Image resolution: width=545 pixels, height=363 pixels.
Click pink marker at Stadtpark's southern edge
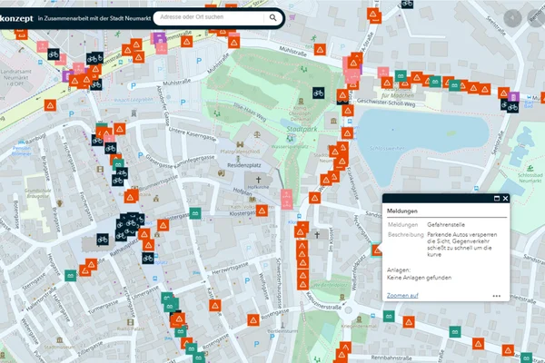(287, 199)
